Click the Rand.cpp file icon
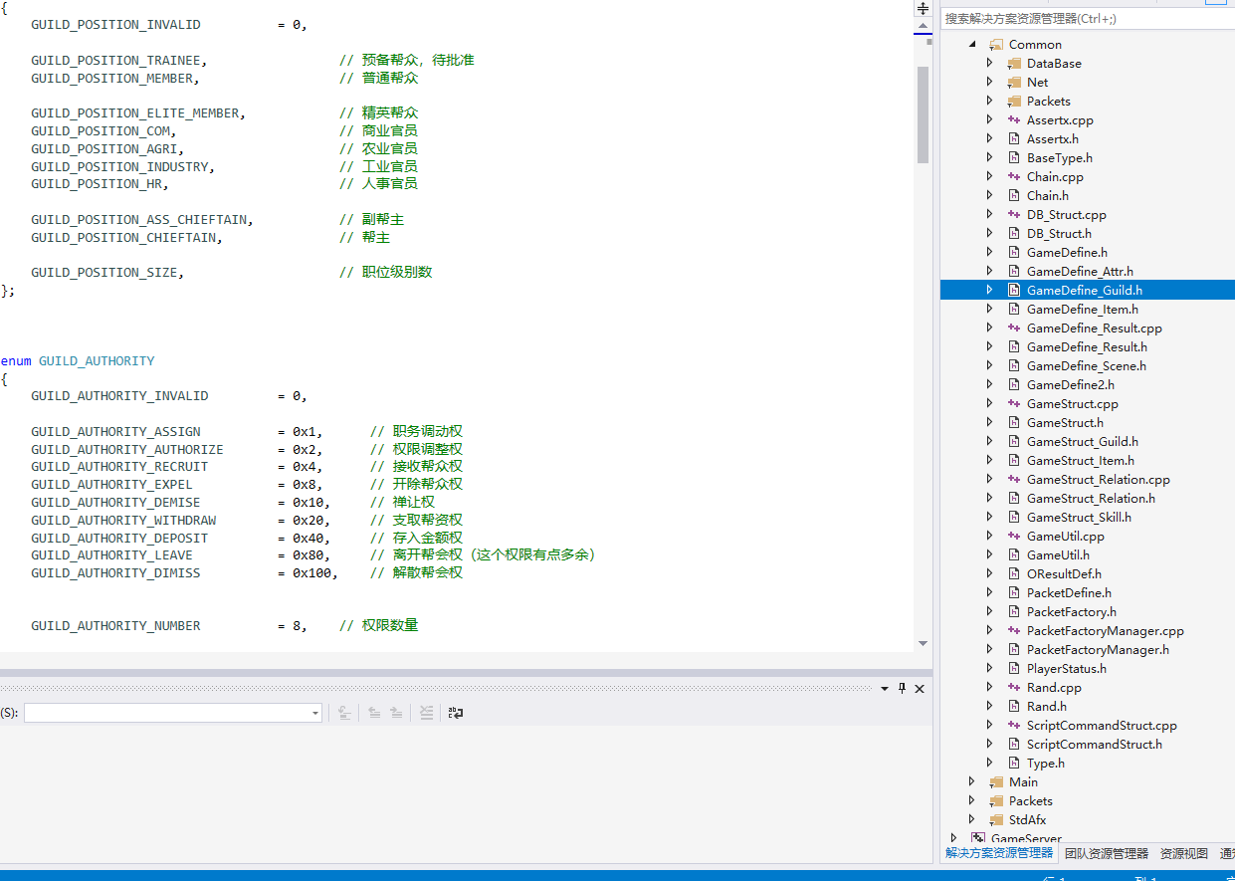This screenshot has height=881, width=1235. tap(1014, 688)
